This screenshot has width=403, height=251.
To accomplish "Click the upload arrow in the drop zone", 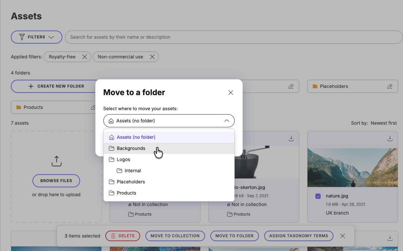I will click(x=56, y=161).
